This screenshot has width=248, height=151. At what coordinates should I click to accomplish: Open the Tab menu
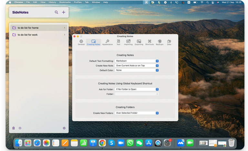[x=87, y=2]
